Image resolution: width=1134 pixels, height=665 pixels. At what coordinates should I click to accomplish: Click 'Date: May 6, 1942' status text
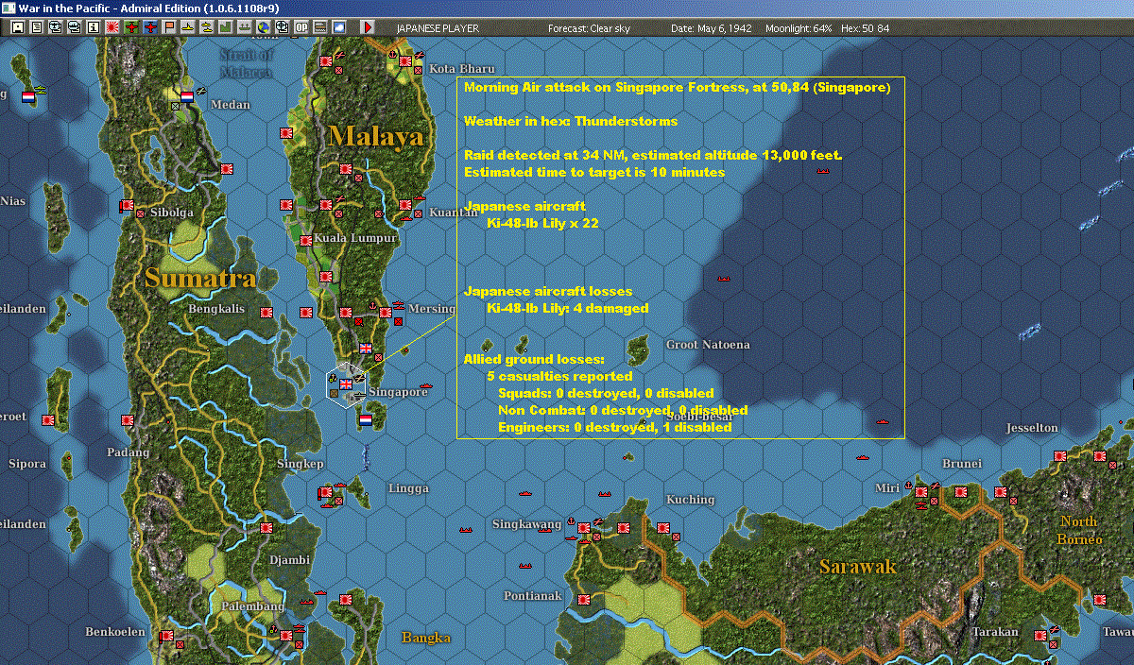point(712,28)
